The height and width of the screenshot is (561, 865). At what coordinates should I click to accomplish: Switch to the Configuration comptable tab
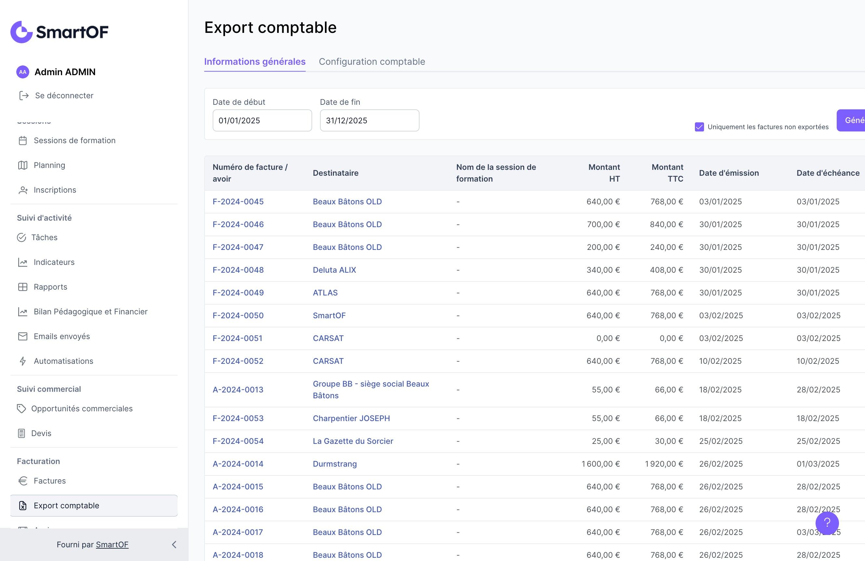371,62
